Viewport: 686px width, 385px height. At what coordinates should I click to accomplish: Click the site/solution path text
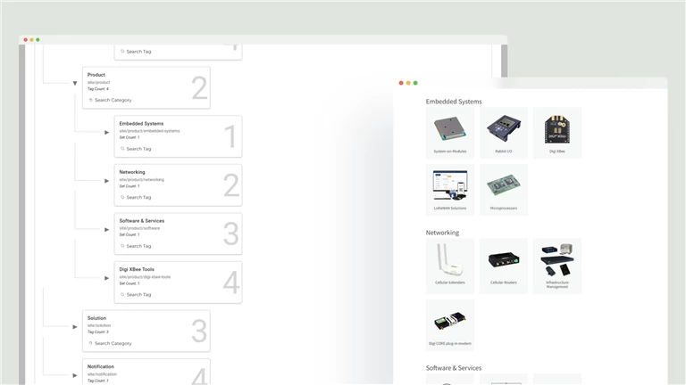pyautogui.click(x=99, y=325)
